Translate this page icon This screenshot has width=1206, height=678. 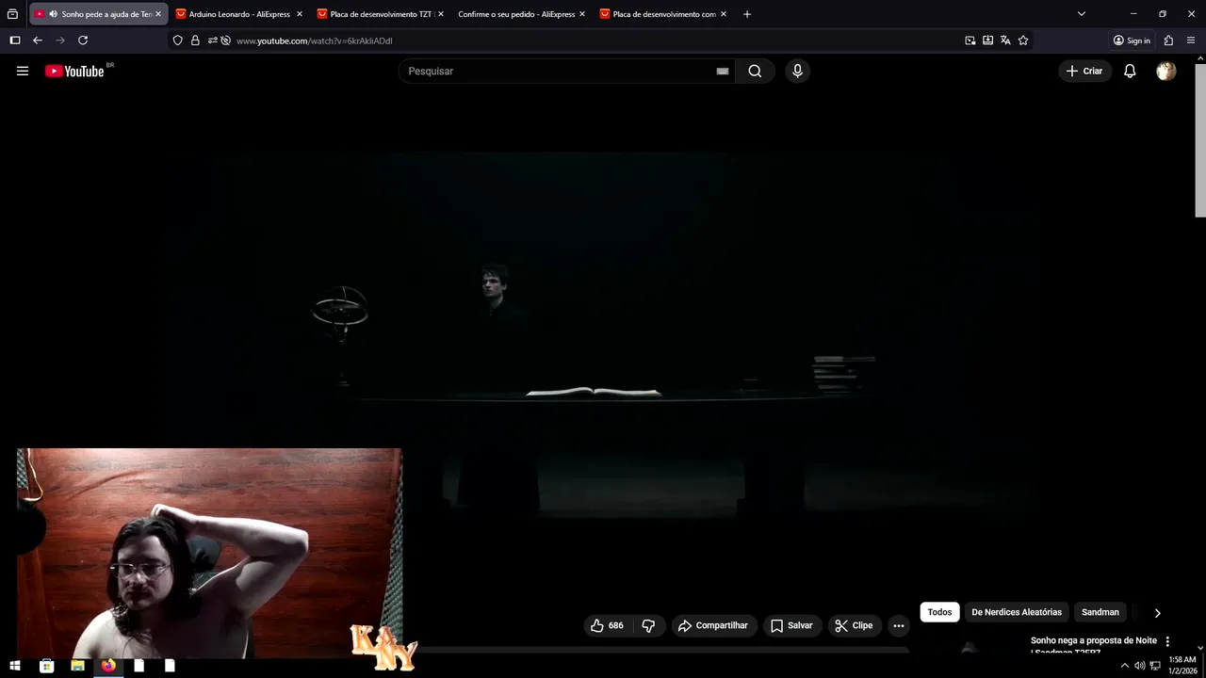point(1005,40)
